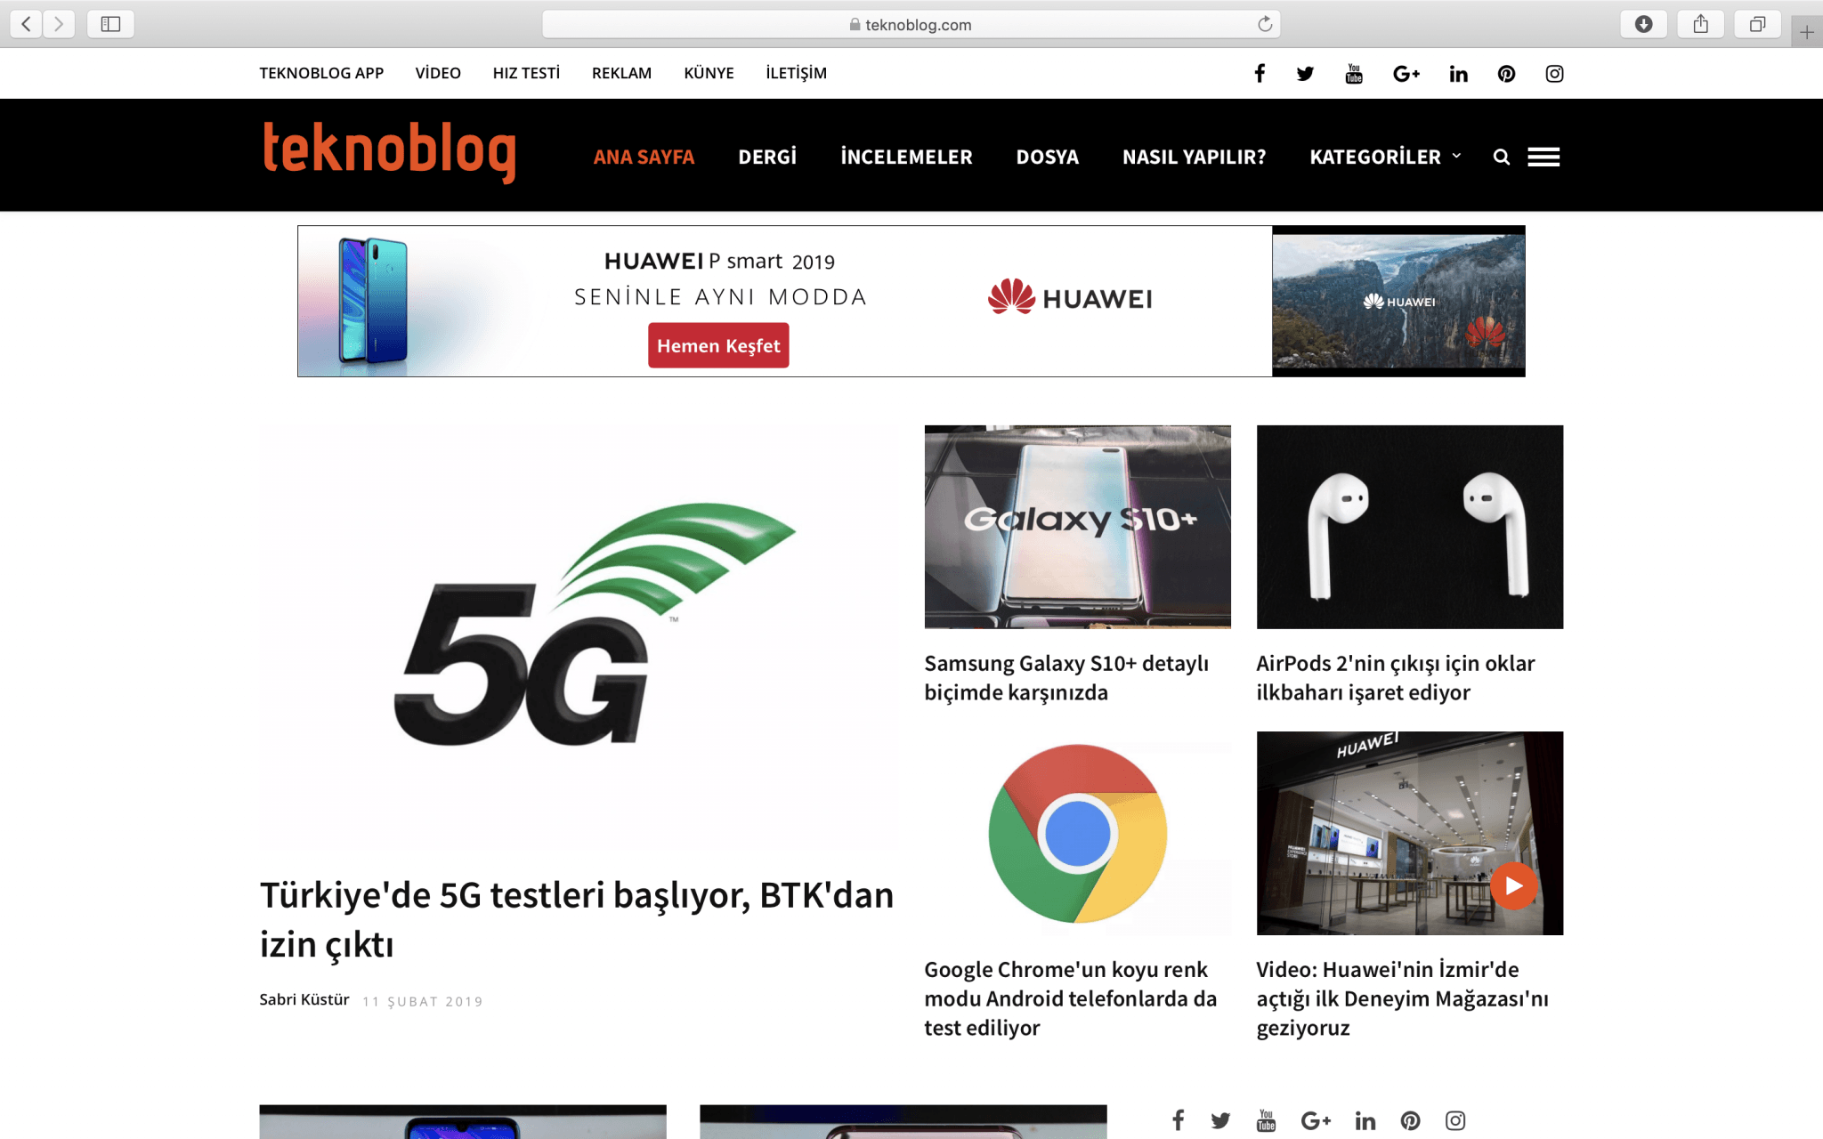Open the Chrome logo thumbnail

[1077, 833]
